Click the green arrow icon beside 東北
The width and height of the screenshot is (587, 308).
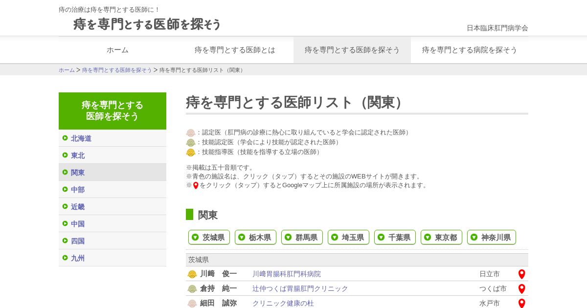point(65,155)
